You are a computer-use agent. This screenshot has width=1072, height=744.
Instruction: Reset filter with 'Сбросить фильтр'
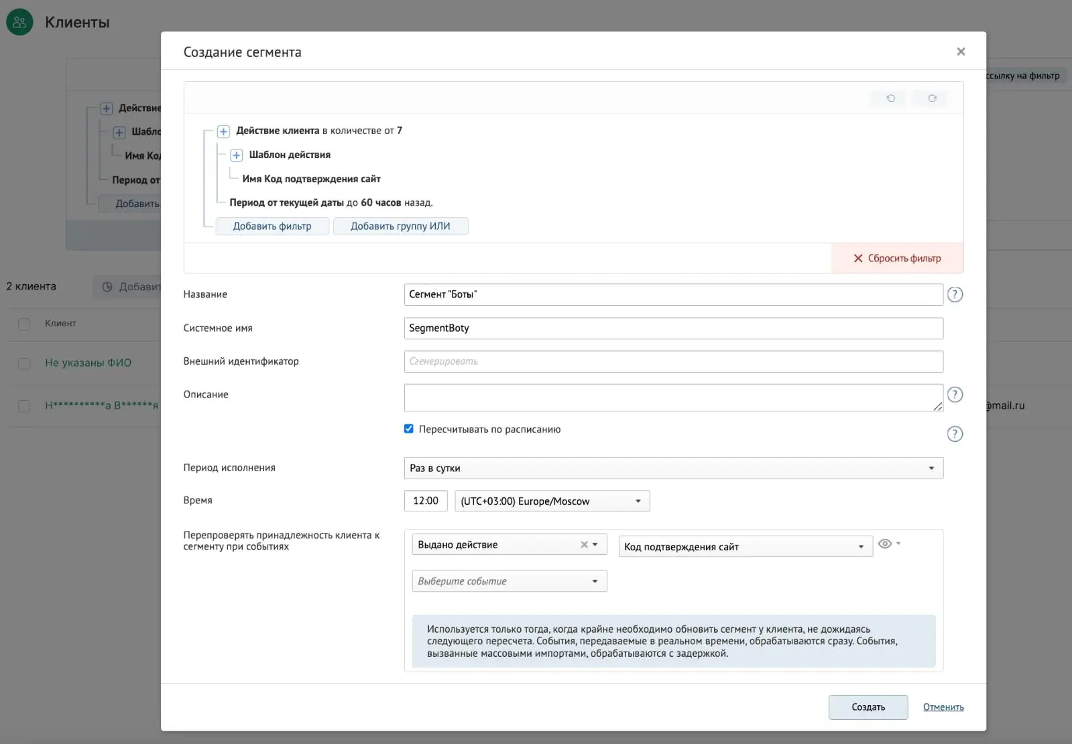point(897,258)
